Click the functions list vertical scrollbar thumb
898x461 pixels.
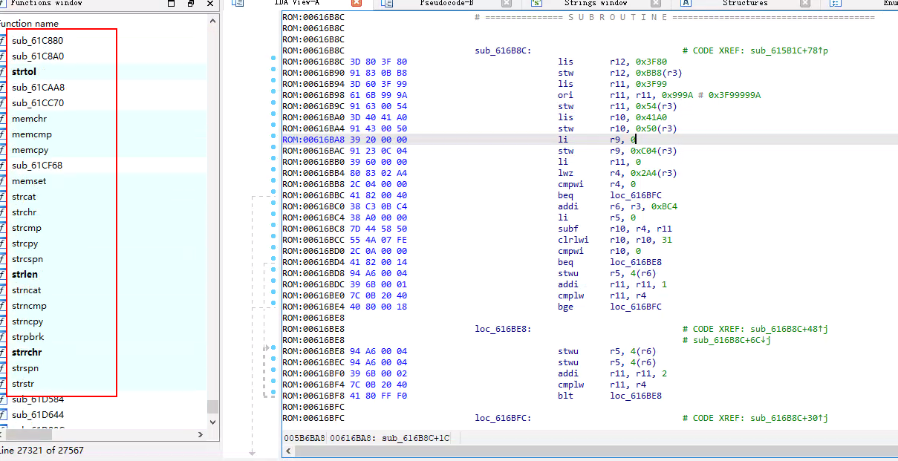(x=213, y=406)
